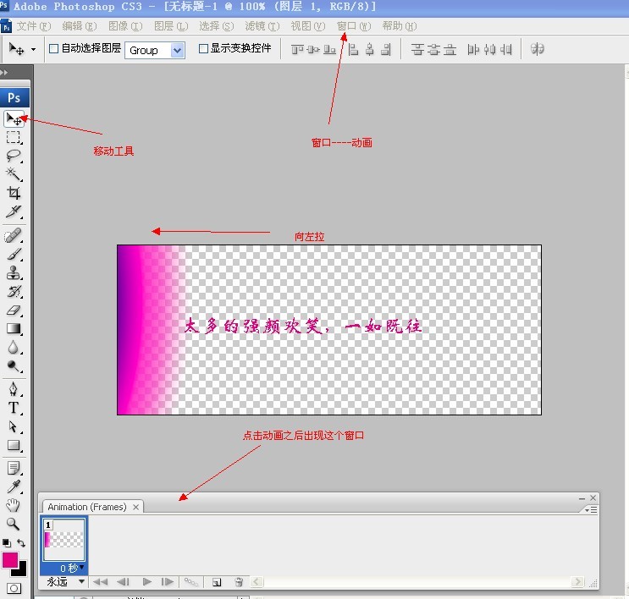Select the Horizontal Type tool
Viewport: 629px width, 599px height.
[x=14, y=408]
